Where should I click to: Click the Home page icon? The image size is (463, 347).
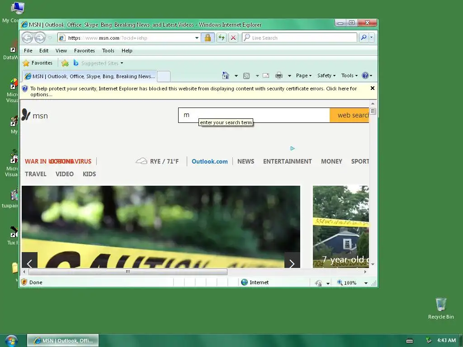tap(225, 75)
